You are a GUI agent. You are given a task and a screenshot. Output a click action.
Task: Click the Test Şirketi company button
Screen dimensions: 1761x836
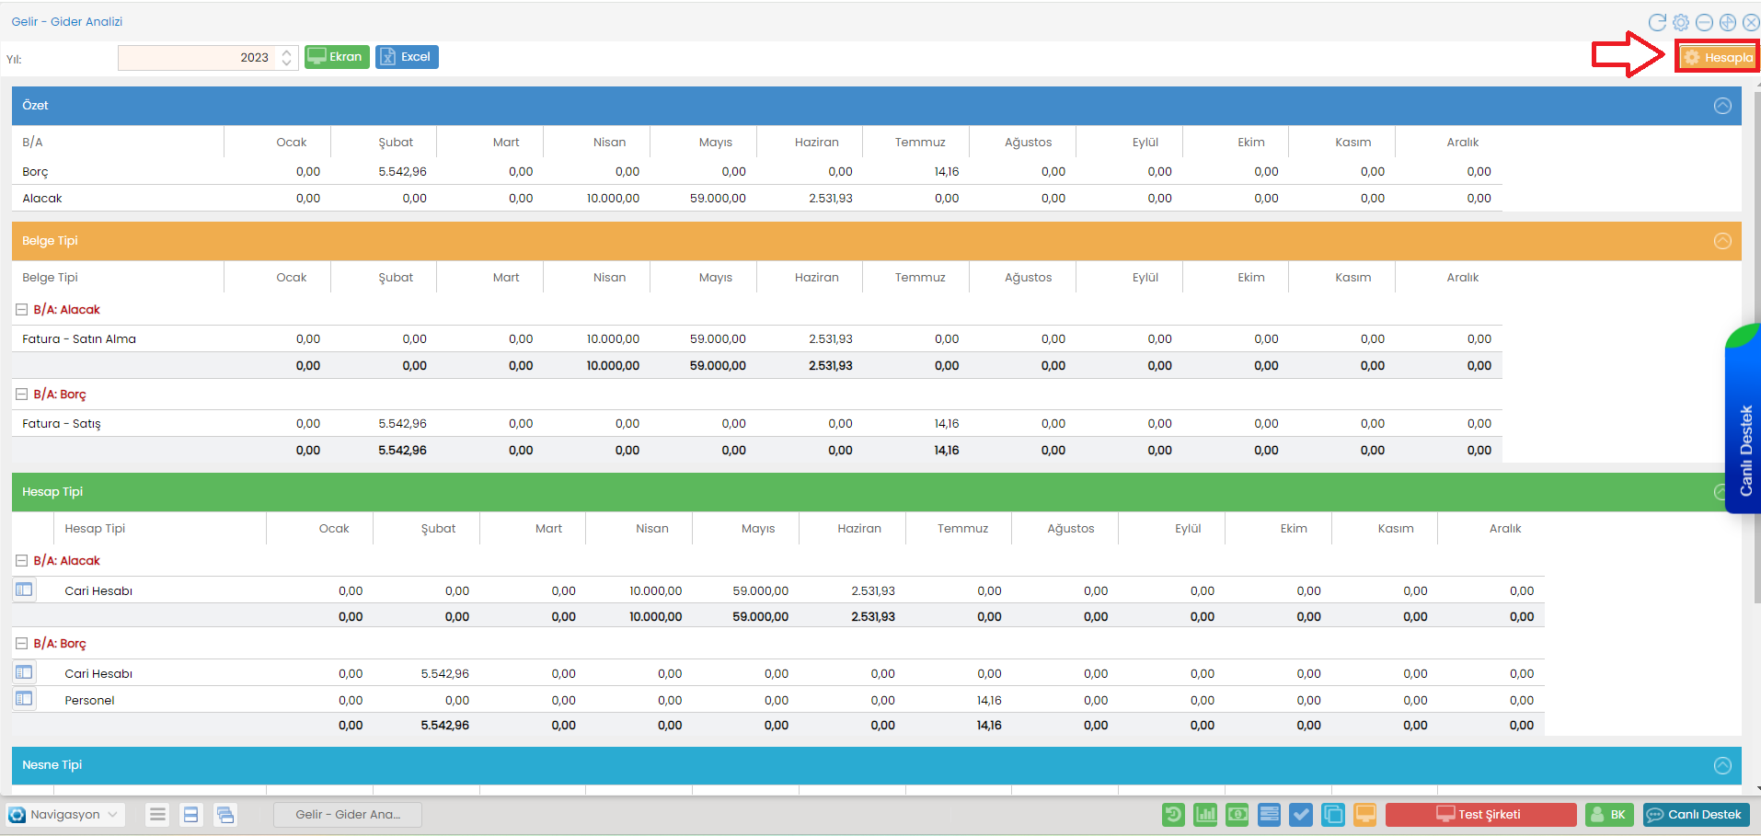1480,815
